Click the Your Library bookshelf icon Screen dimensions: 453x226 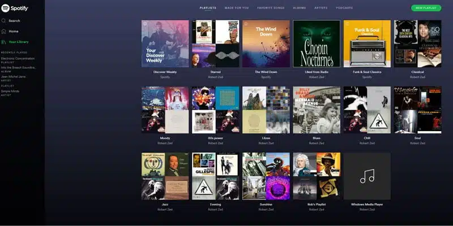(x=4, y=42)
